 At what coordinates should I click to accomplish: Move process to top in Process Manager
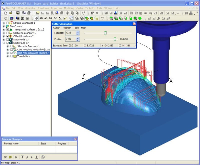click(22, 157)
